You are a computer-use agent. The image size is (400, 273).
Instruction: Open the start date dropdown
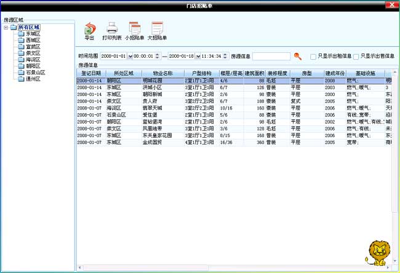(x=130, y=57)
